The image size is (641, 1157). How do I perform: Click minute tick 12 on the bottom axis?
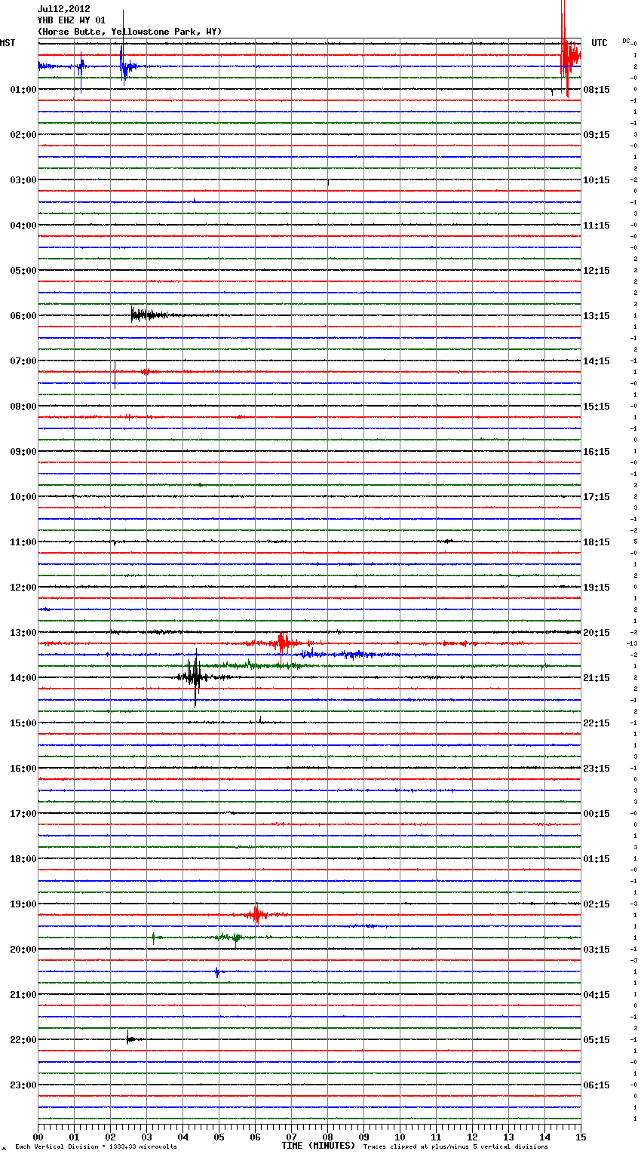coord(472,1137)
